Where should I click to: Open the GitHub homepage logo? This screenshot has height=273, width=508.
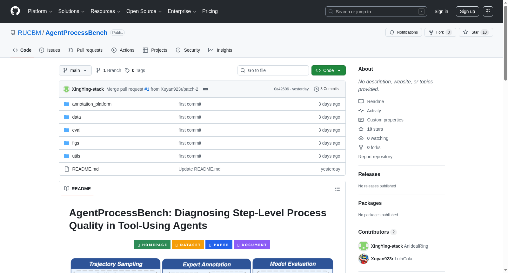[15, 11]
